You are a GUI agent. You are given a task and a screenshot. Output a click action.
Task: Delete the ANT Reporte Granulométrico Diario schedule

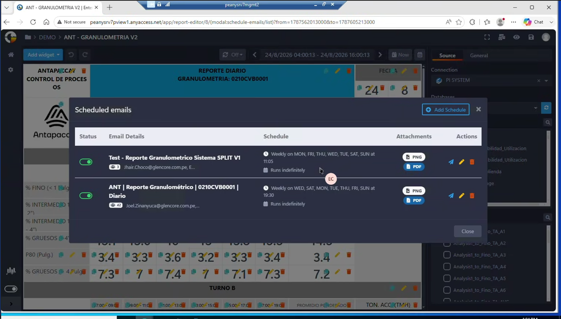pyautogui.click(x=472, y=195)
